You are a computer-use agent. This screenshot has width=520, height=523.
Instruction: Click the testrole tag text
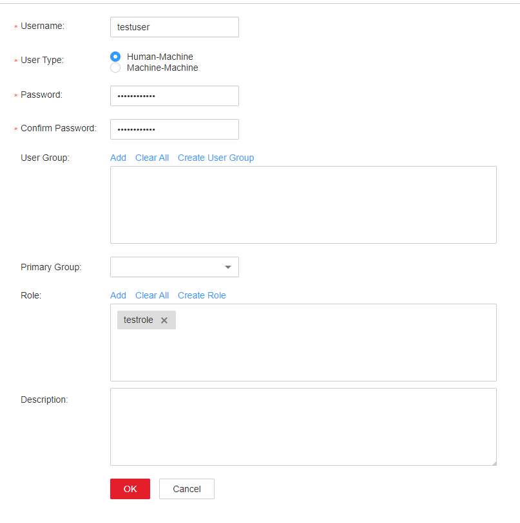(x=139, y=320)
